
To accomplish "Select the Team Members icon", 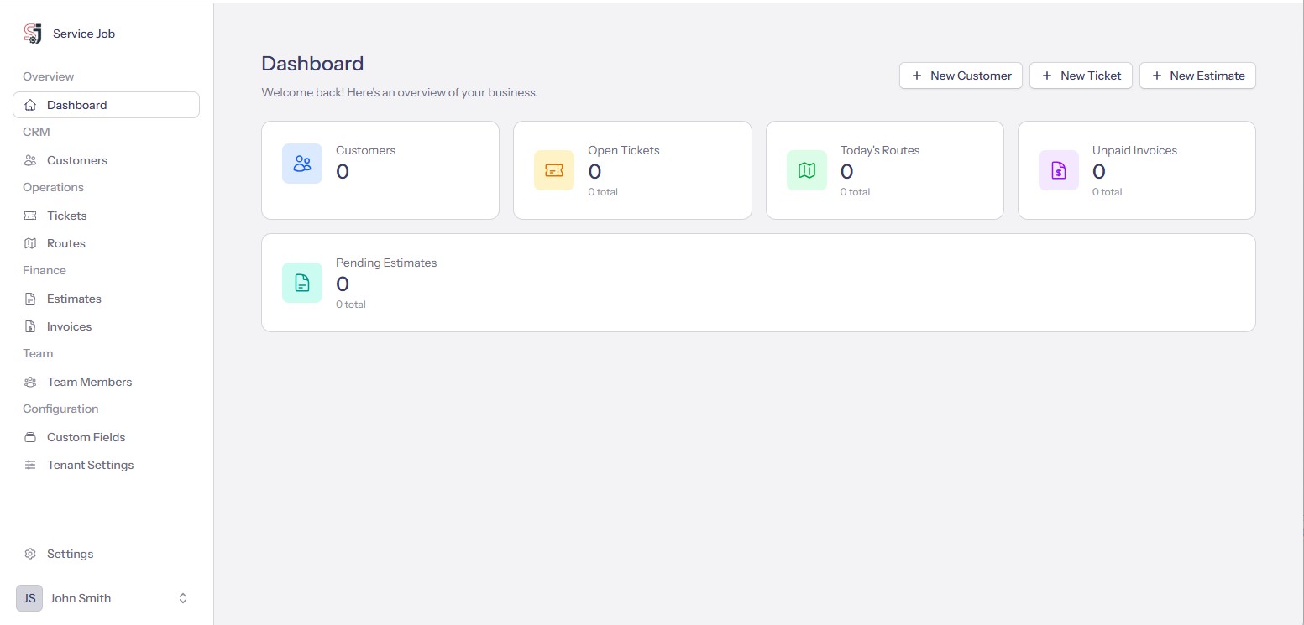I will pos(30,382).
